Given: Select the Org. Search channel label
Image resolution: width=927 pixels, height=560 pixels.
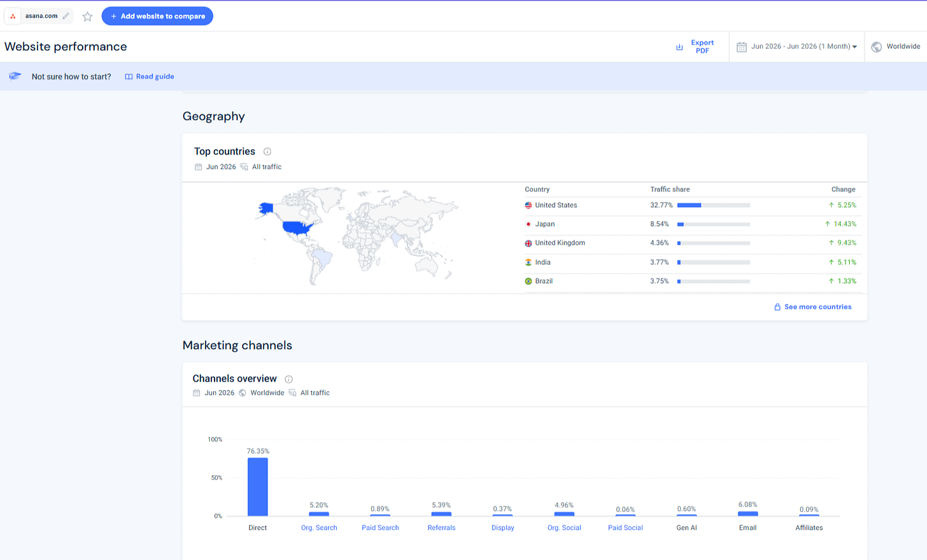Looking at the screenshot, I should [x=319, y=528].
